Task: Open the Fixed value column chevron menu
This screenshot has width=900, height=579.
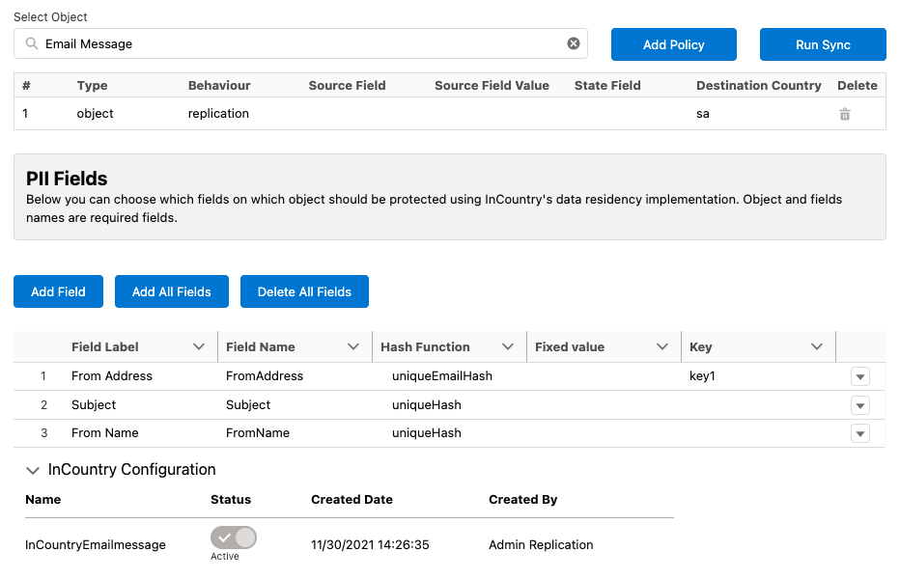Action: (x=662, y=346)
